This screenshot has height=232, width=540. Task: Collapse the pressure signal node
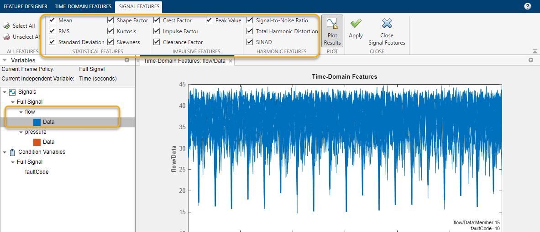[x=21, y=132]
